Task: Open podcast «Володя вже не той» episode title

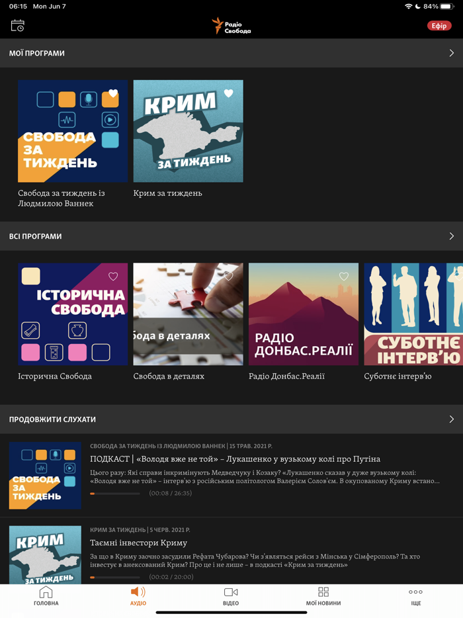Action: pyautogui.click(x=235, y=459)
